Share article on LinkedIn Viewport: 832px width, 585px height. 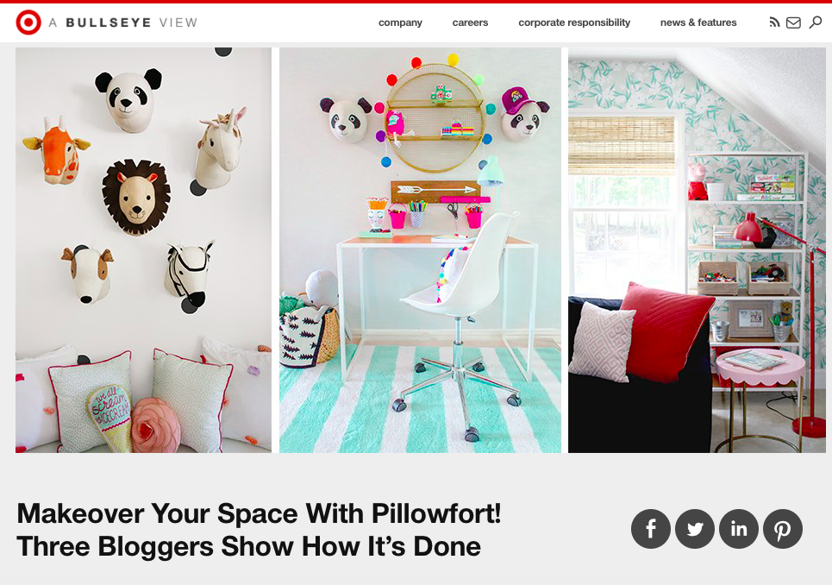point(739,529)
